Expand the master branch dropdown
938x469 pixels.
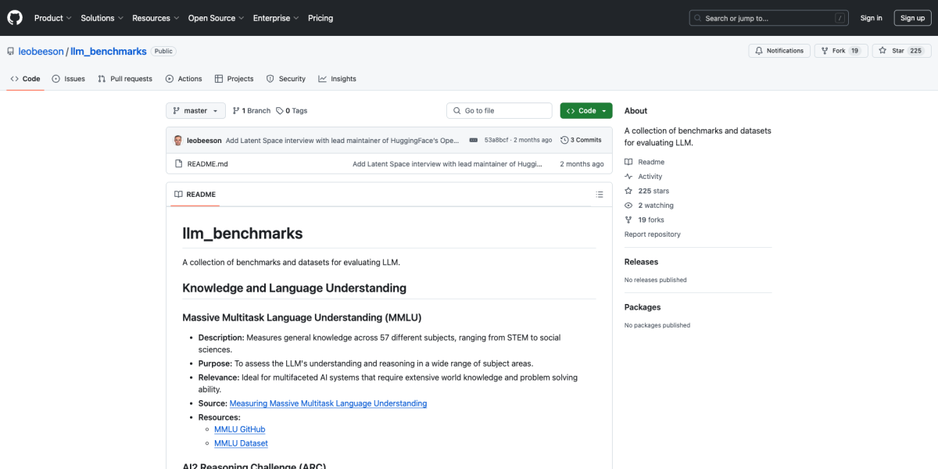click(x=195, y=111)
